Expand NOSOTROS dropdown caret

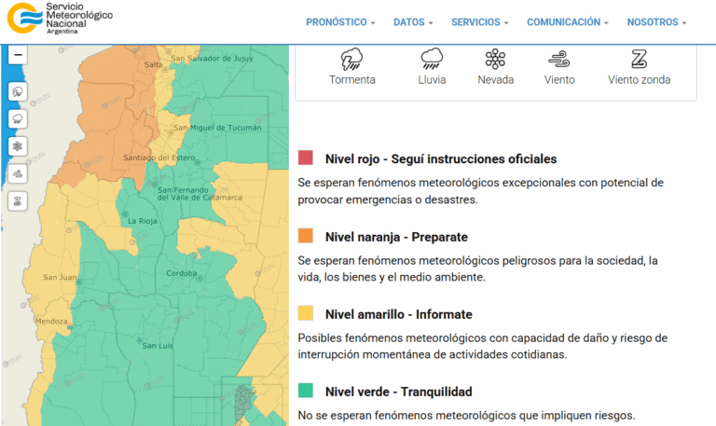[684, 22]
